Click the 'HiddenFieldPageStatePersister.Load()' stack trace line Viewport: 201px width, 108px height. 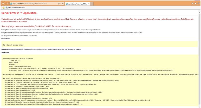[x=27, y=87]
